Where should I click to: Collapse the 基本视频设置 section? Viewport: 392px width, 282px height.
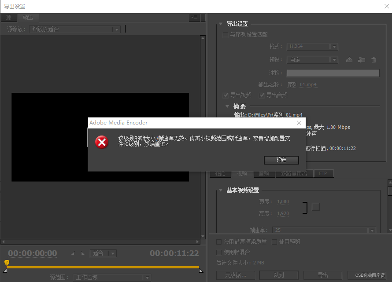click(221, 190)
